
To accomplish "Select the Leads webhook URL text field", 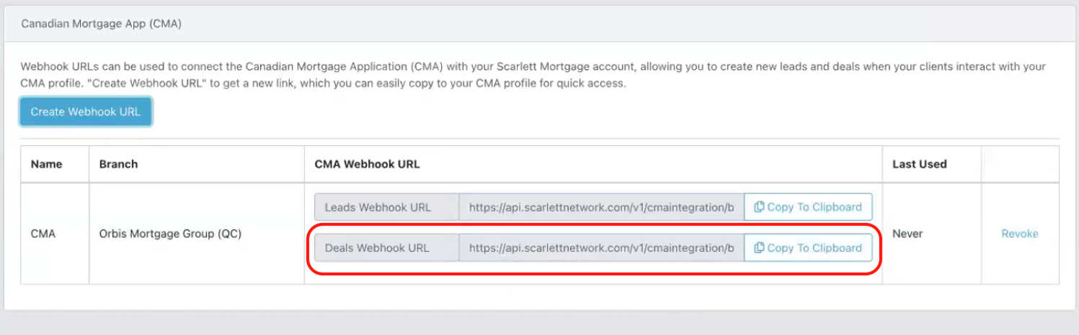I will click(601, 207).
